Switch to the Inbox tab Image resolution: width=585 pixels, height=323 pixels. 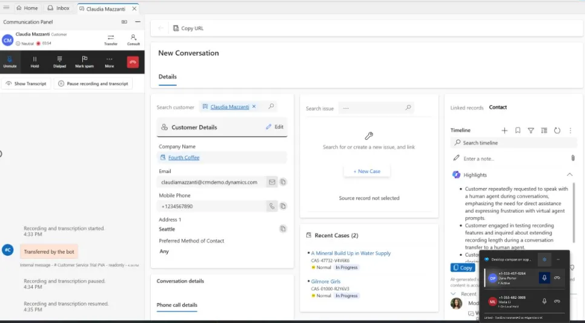[x=58, y=8]
